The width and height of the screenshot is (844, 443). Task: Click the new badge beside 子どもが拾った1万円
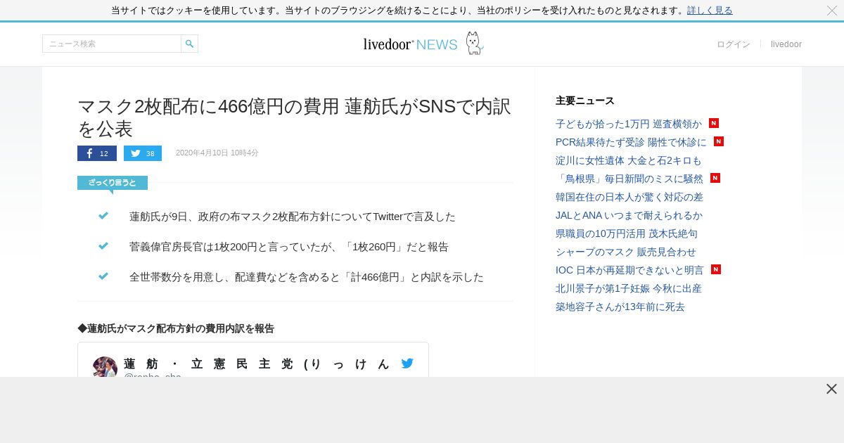coord(714,123)
